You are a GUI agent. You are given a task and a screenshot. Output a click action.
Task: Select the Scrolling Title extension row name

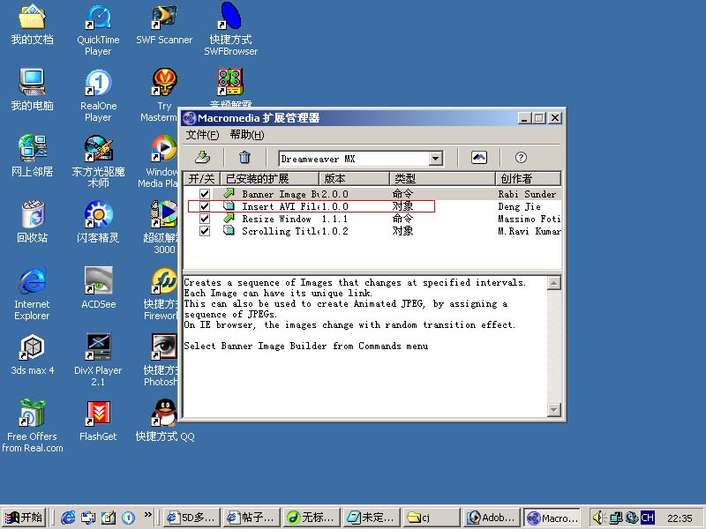(x=280, y=231)
